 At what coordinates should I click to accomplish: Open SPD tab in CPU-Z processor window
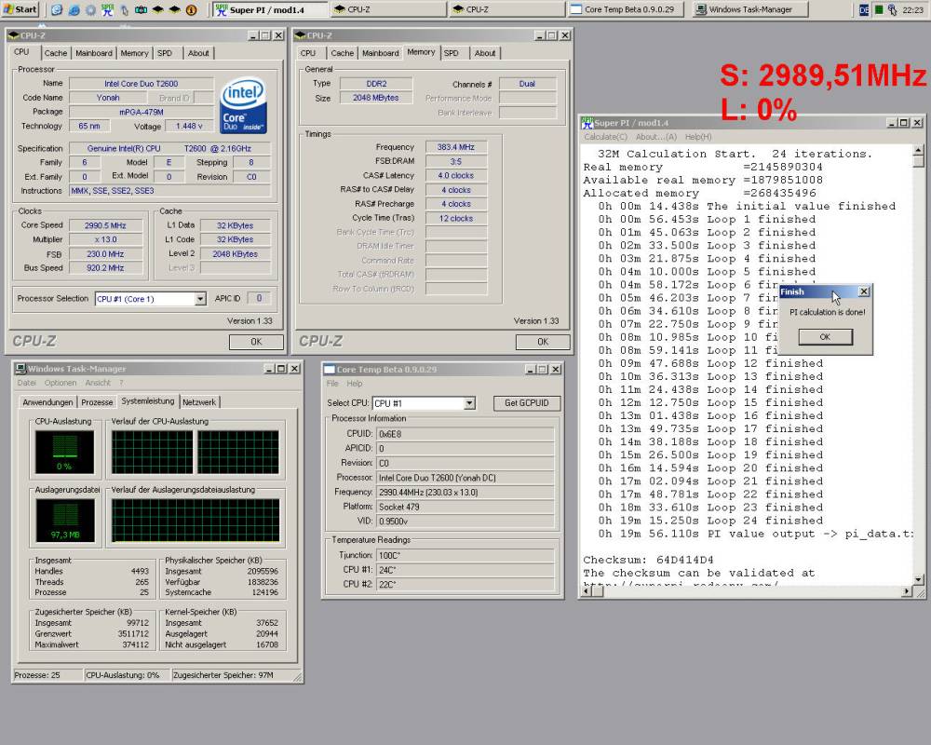pyautogui.click(x=165, y=53)
